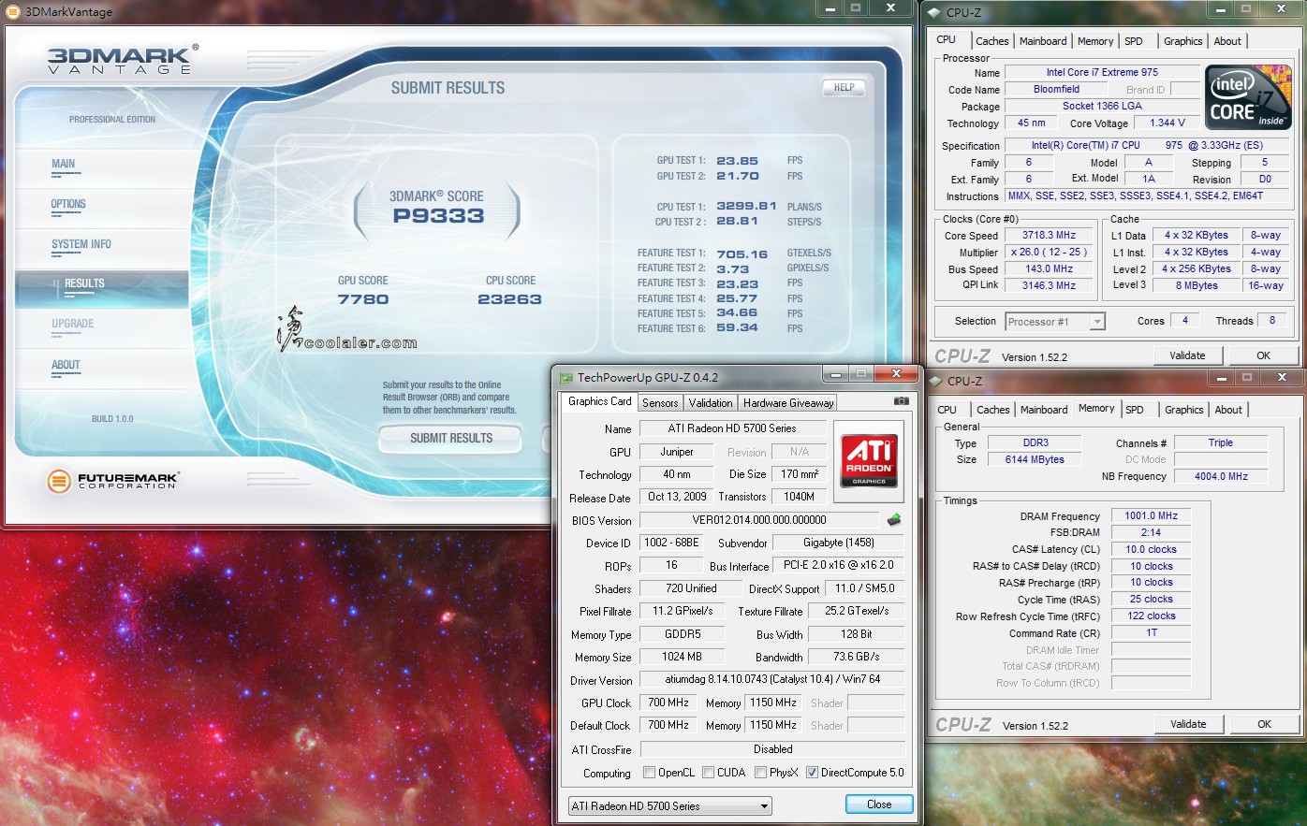Click the GPU-Z screenshot camera icon
The width and height of the screenshot is (1307, 826).
(901, 401)
